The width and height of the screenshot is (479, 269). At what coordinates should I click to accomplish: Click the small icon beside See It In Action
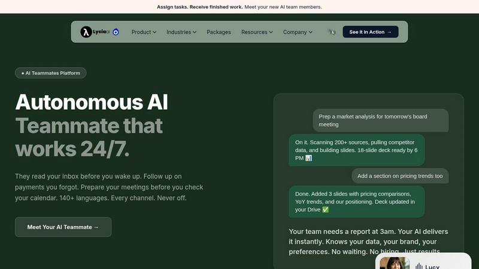point(332,32)
